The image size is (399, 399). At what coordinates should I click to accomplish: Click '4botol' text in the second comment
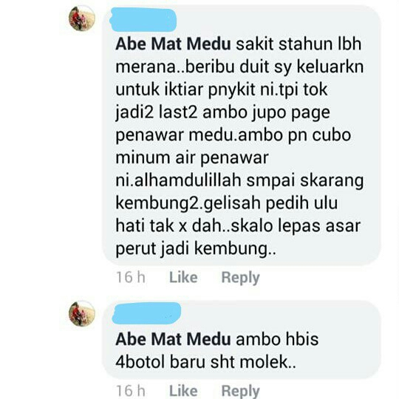point(140,361)
